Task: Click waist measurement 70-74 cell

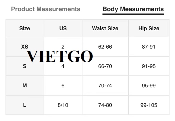Action: pyautogui.click(x=105, y=86)
